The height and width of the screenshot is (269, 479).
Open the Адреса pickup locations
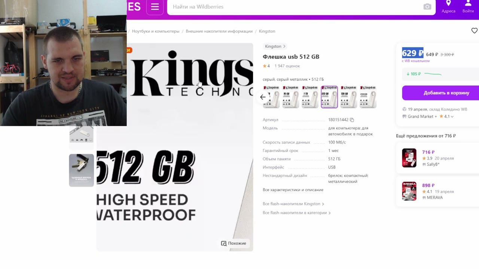(x=448, y=7)
